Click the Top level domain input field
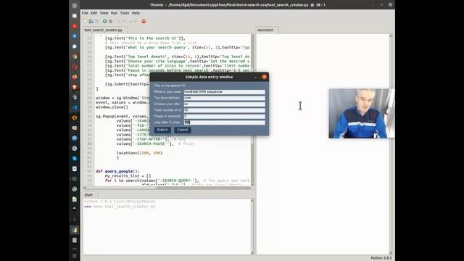The height and width of the screenshot is (261, 464). coord(224,98)
